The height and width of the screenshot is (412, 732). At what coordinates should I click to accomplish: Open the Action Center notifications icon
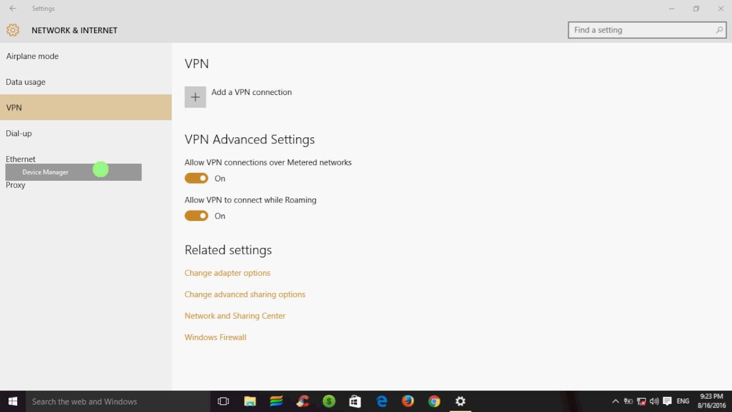(667, 401)
